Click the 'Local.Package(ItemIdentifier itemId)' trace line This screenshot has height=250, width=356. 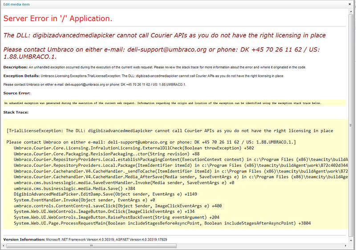(x=181, y=165)
